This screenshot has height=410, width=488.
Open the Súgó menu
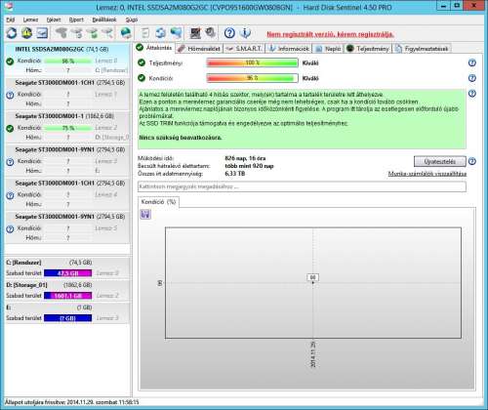pos(132,20)
